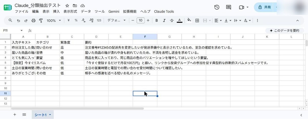The height and width of the screenshot is (119, 308).
Task: Increase font size with plus button
Action: coord(148,20)
